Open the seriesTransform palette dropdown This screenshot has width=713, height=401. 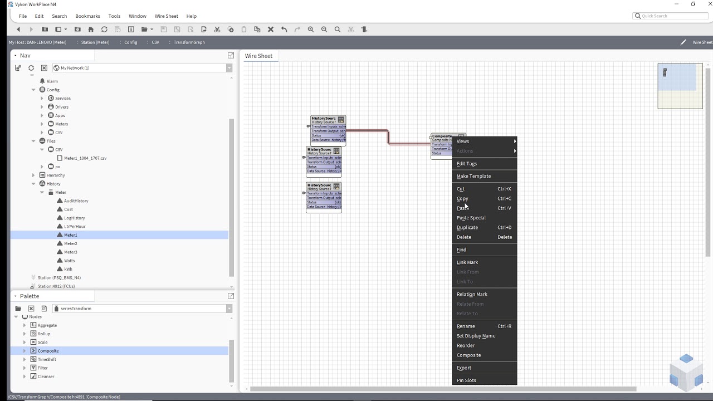(x=229, y=309)
